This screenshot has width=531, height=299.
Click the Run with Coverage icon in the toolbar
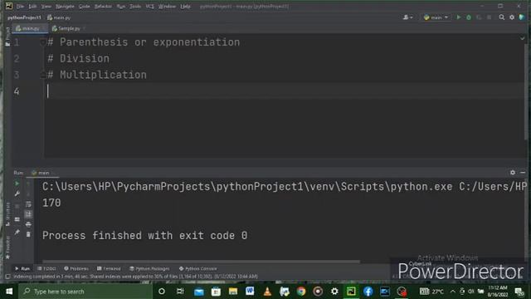pyautogui.click(x=479, y=17)
